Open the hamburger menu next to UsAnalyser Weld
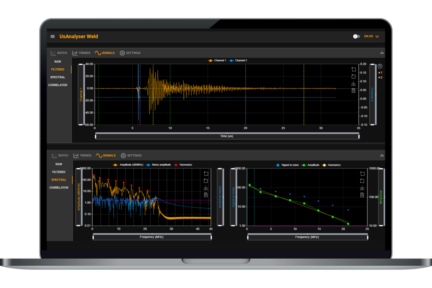 coord(53,36)
